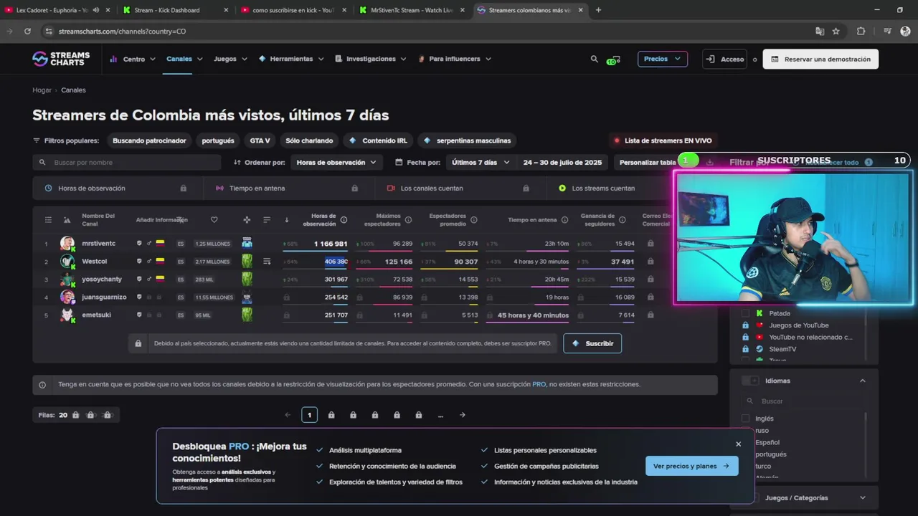Click the Hogar breadcrumb link
The width and height of the screenshot is (918, 516).
click(x=42, y=90)
